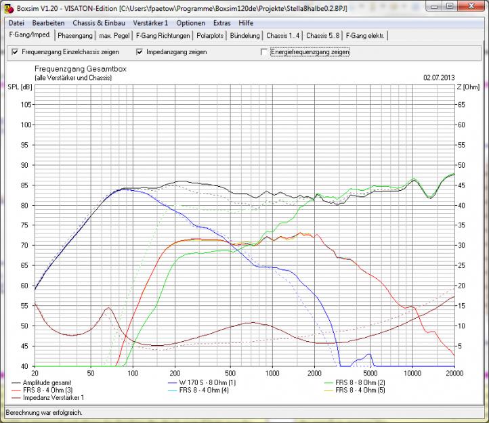Switch to the Phasengang tab
Viewport: 489px width, 423px height.
[x=75, y=36]
